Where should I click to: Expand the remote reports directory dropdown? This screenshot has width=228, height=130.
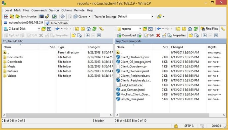(x=140, y=29)
